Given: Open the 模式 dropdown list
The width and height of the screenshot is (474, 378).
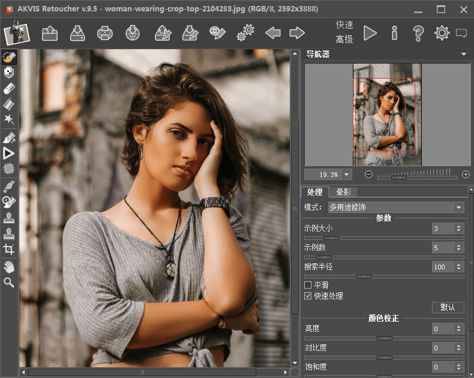Looking at the screenshot, I should pyautogui.click(x=458, y=207).
